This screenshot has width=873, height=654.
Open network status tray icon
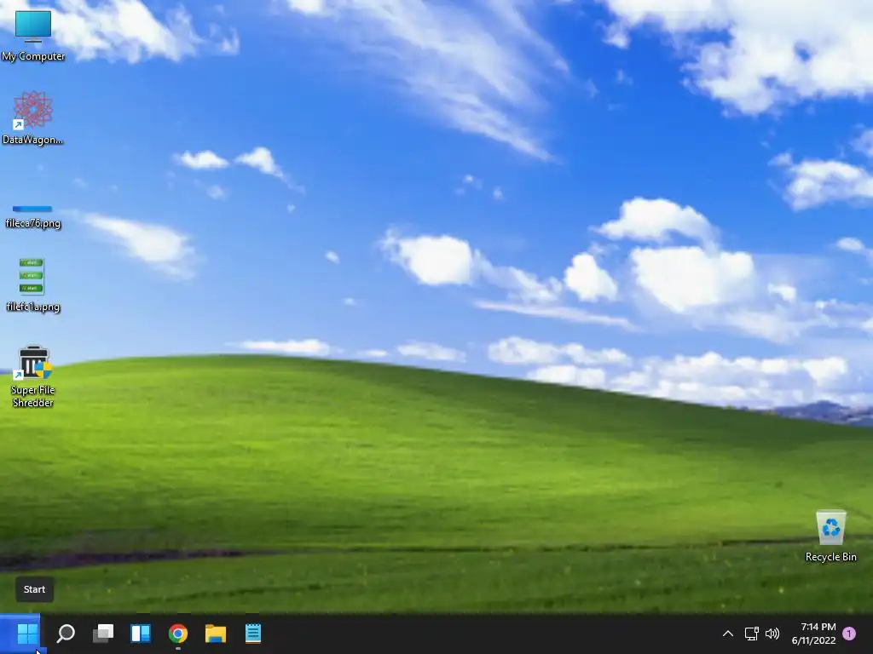(752, 634)
